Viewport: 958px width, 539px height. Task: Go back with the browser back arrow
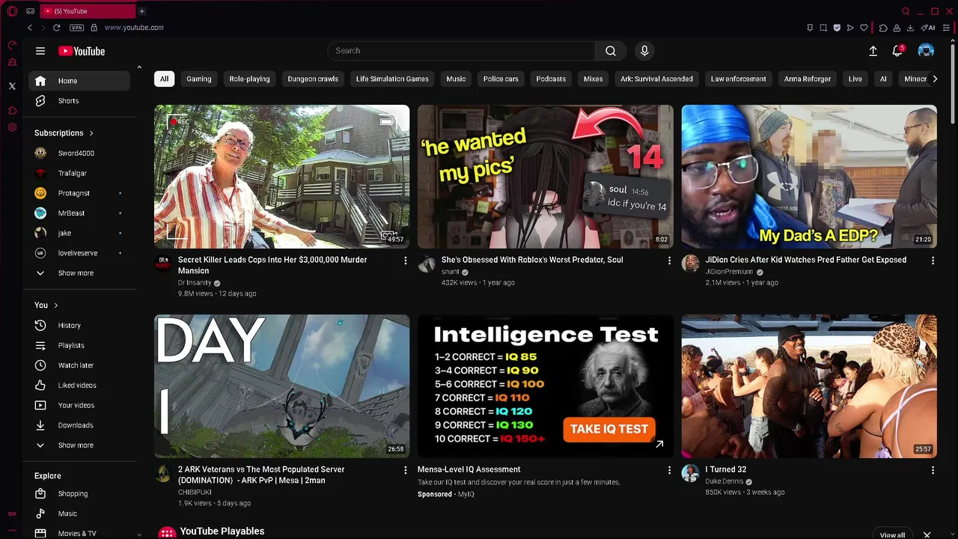(30, 28)
